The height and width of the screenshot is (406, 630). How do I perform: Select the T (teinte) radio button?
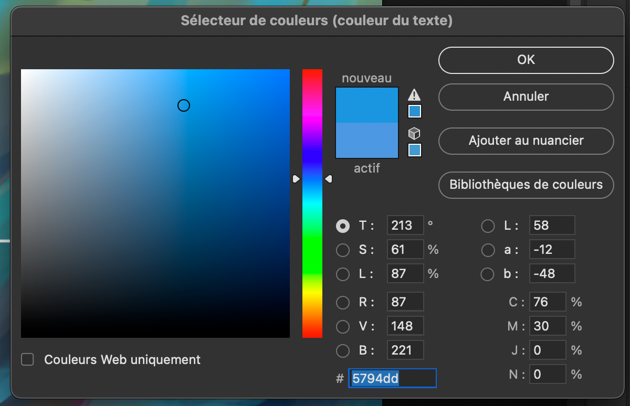(343, 226)
